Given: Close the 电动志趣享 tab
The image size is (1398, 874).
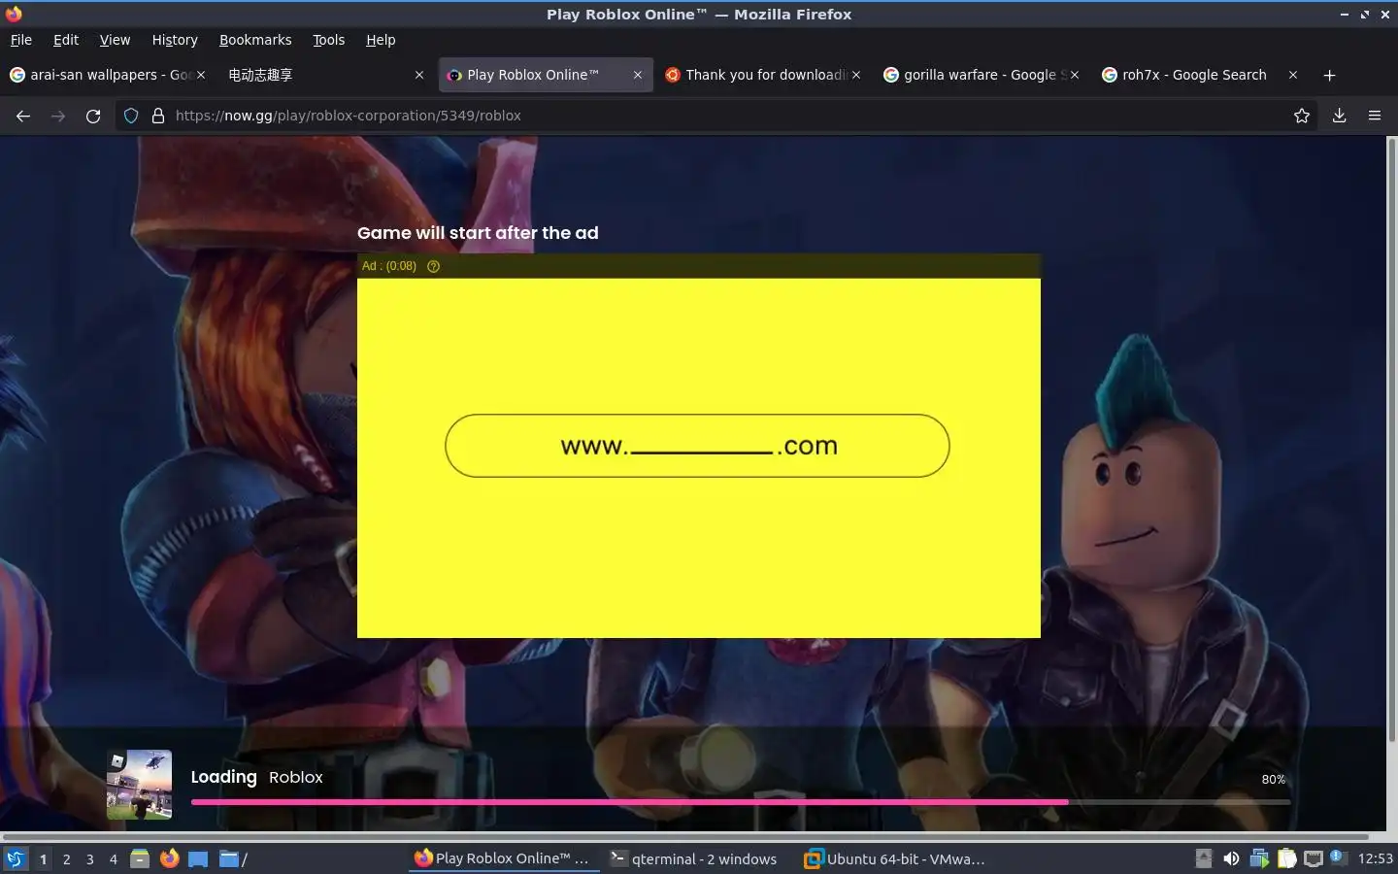Looking at the screenshot, I should (x=419, y=75).
